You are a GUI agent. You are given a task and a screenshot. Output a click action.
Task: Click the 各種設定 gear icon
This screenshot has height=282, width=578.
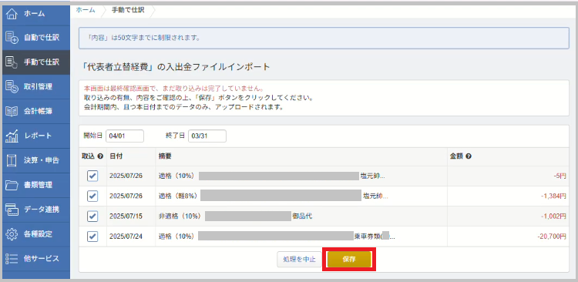point(12,234)
